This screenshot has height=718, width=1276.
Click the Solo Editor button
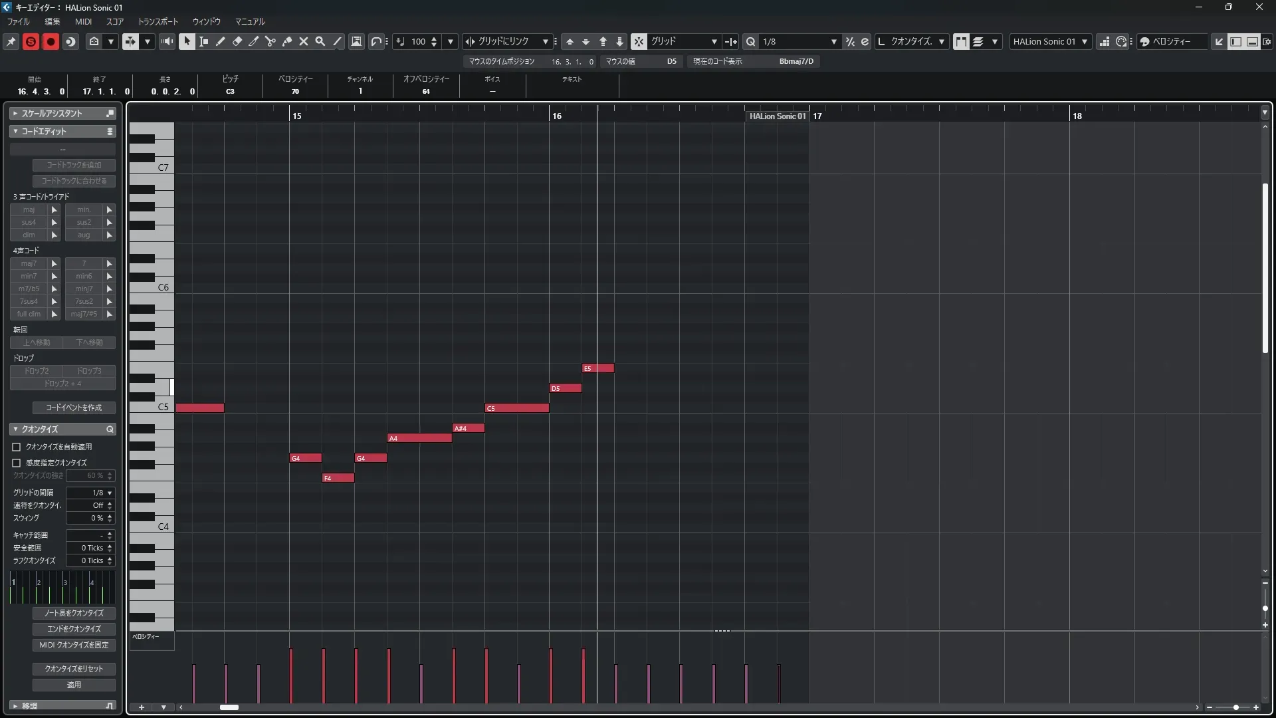click(x=31, y=41)
